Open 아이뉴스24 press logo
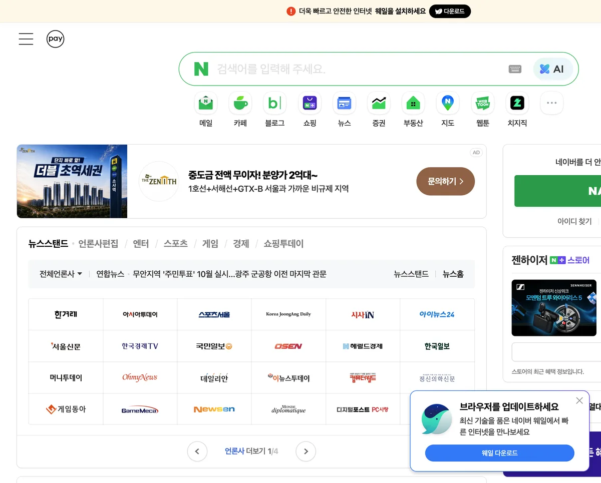Viewport: 601px width, 483px height. pos(437,314)
